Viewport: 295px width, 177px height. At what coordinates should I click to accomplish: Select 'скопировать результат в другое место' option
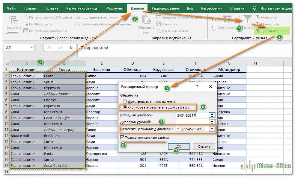pyautogui.click(x=125, y=107)
